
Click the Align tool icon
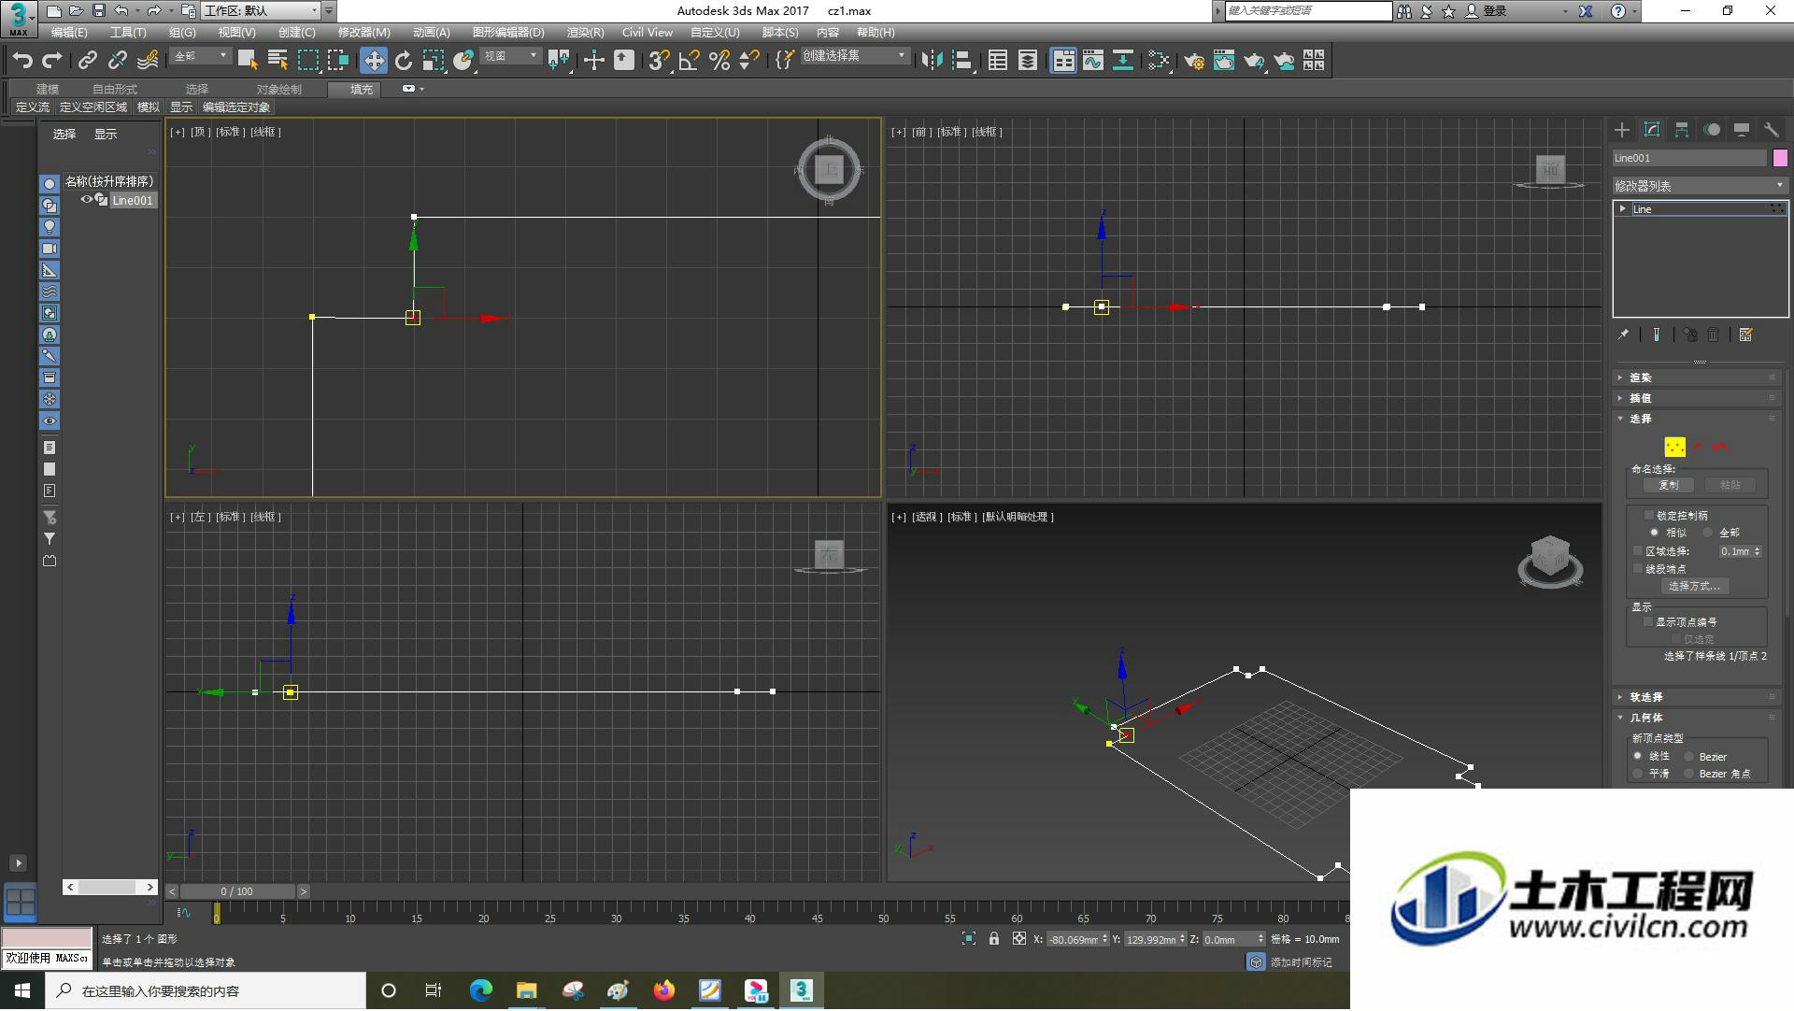(962, 61)
